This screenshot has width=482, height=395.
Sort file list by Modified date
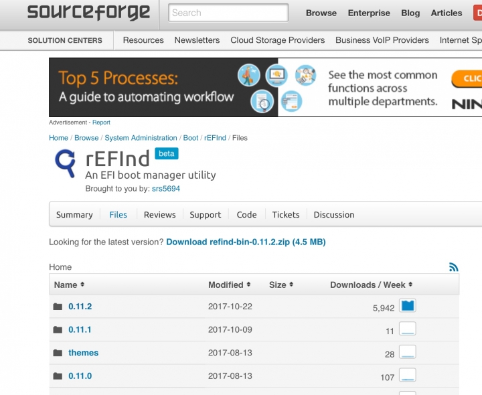[x=230, y=285]
